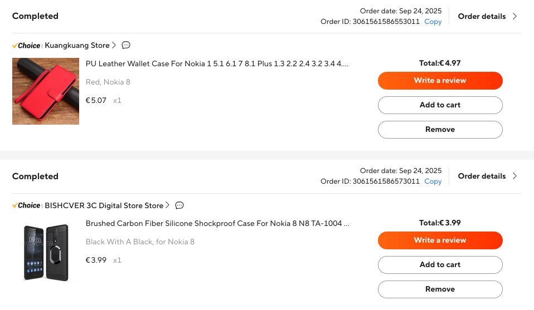This screenshot has height=310, width=534.
Task: Open Order details for the carbon fiber case
Action: 487,176
